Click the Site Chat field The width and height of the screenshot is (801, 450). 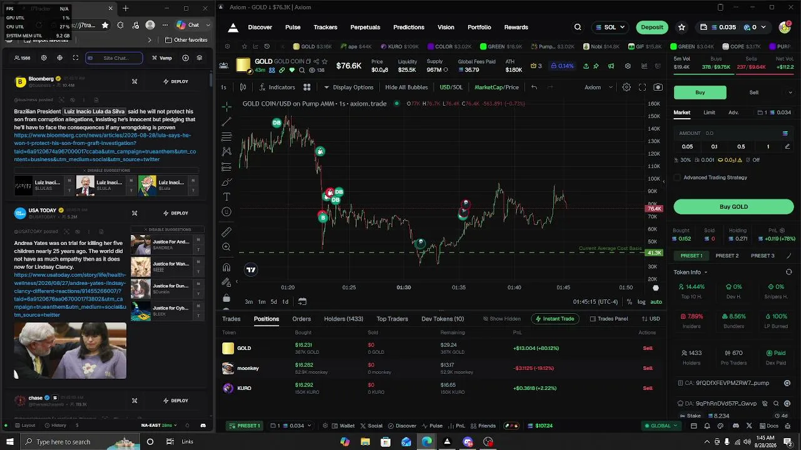(114, 58)
